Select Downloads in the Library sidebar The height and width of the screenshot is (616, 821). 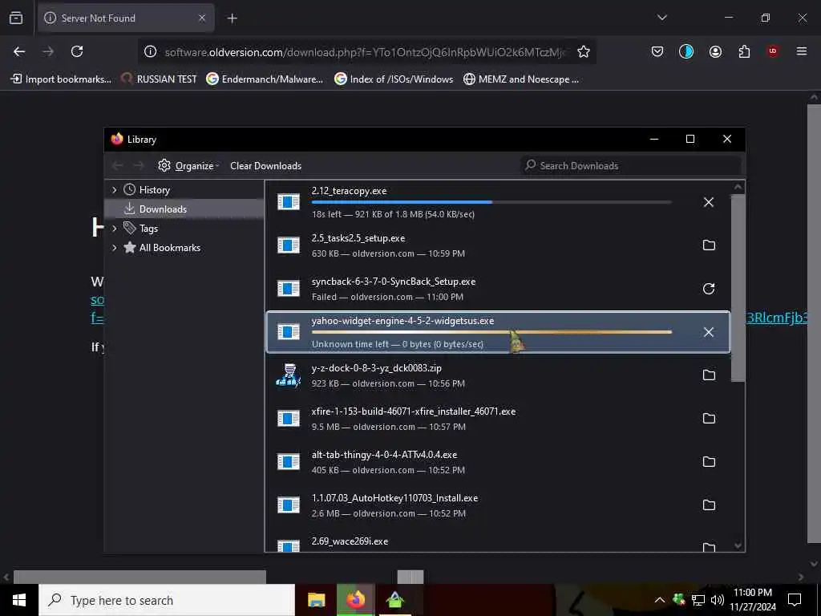tap(184, 209)
